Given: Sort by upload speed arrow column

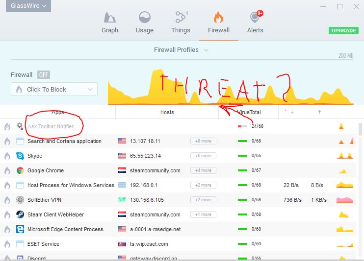Looking at the screenshot, I should [320, 112].
